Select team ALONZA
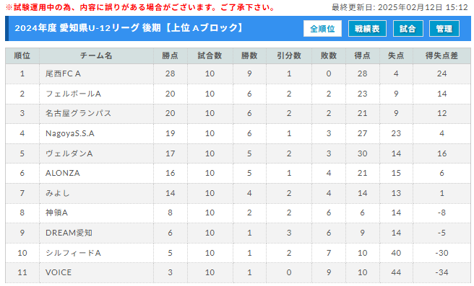The height and width of the screenshot is (286, 474). (x=63, y=173)
